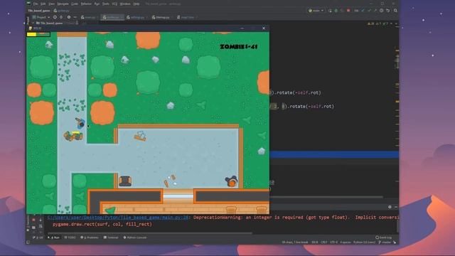455x256 pixels.
Task: Open the Python Console tool window tab
Action: [135, 238]
